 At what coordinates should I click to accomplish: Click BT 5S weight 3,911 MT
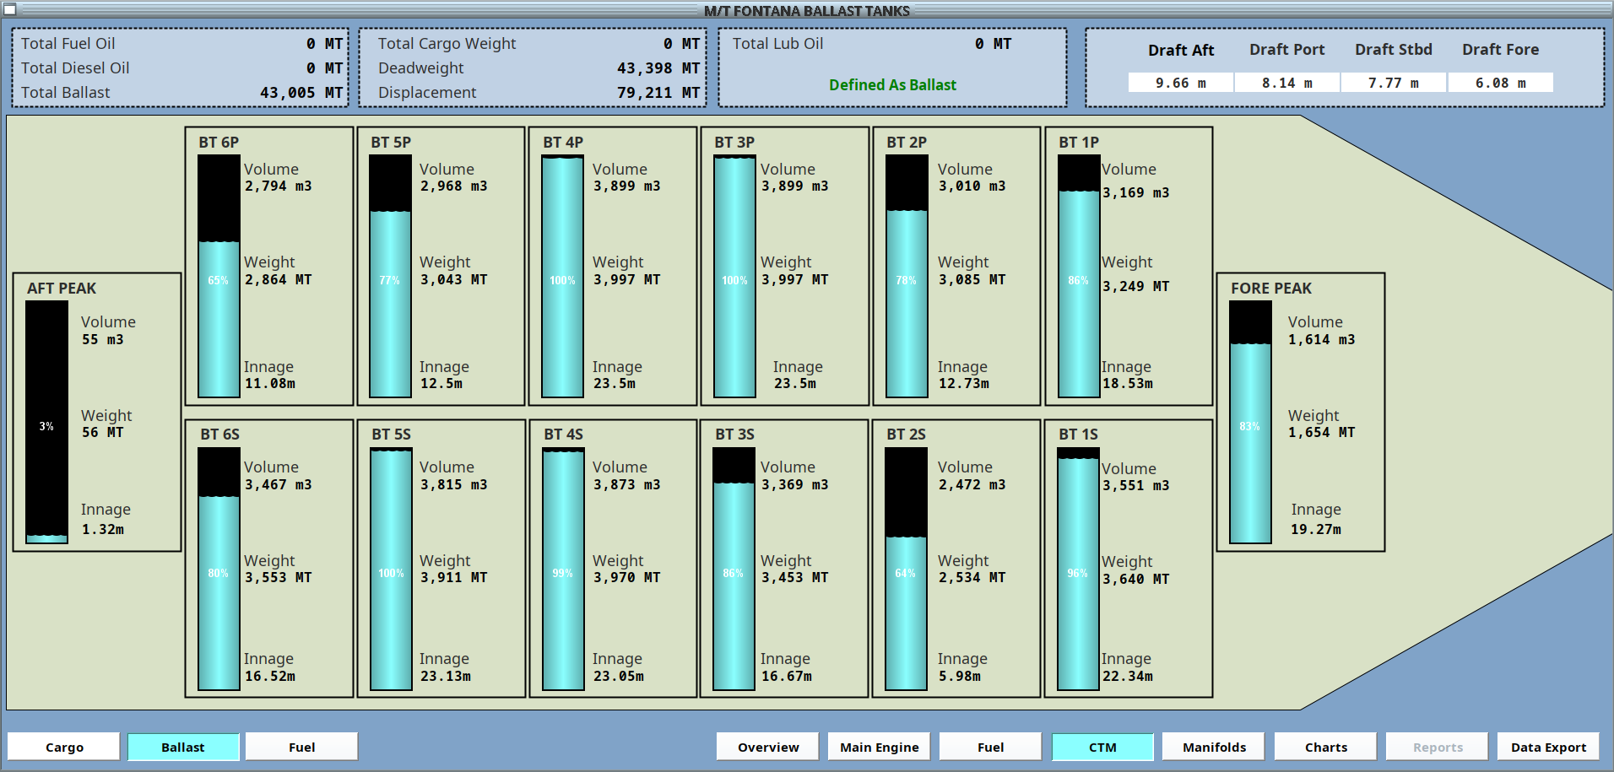(454, 578)
